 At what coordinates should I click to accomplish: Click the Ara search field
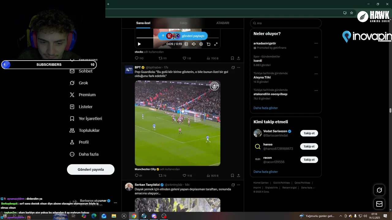[x=286, y=23]
